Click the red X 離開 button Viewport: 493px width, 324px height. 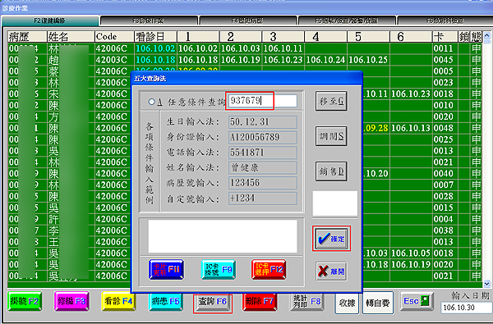pyautogui.click(x=331, y=271)
